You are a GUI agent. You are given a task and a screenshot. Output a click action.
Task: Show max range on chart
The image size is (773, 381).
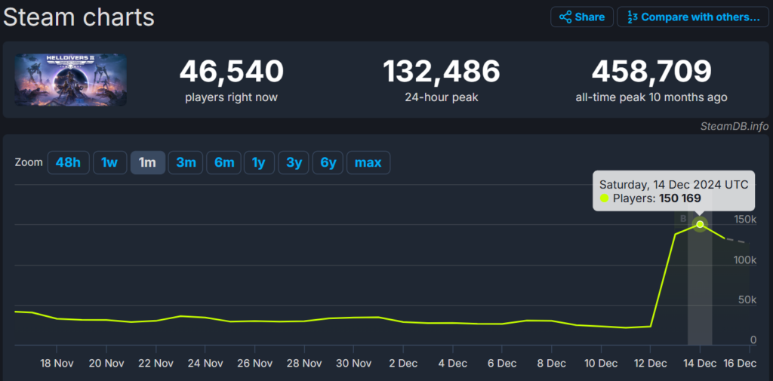pyautogui.click(x=368, y=162)
